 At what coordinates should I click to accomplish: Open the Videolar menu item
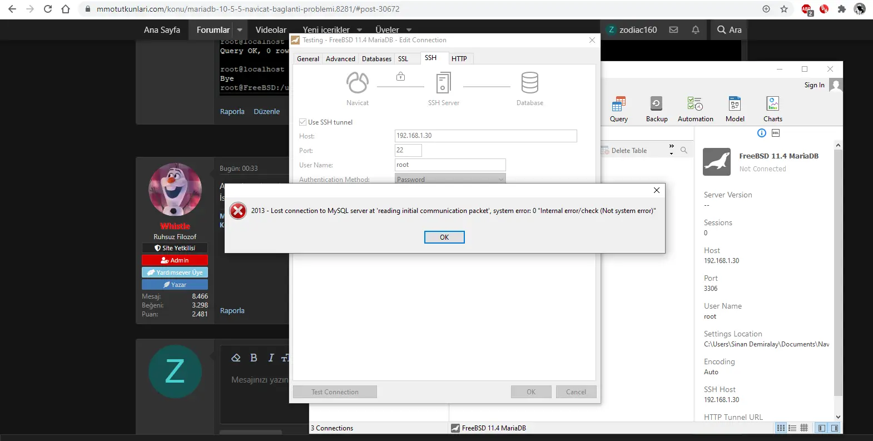[271, 30]
